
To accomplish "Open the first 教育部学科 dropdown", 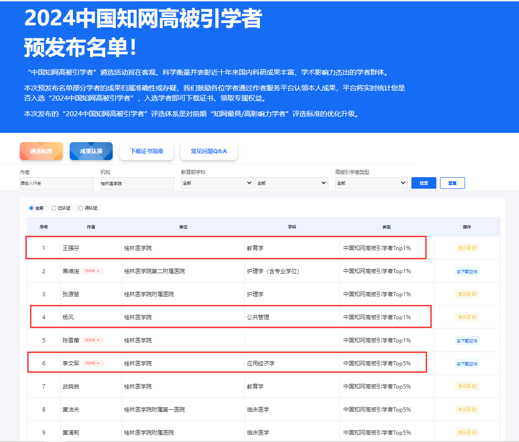I will [x=217, y=183].
